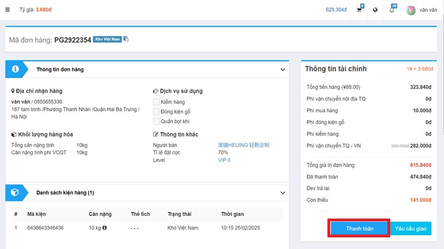Click the blue info icon of Thông tin đơn hàng
The width and height of the screenshot is (444, 249).
pyautogui.click(x=16, y=69)
